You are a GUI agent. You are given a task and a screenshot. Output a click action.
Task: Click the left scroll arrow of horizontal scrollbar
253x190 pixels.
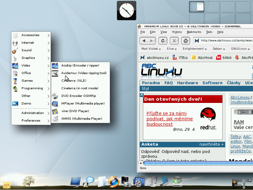(x=140, y=163)
